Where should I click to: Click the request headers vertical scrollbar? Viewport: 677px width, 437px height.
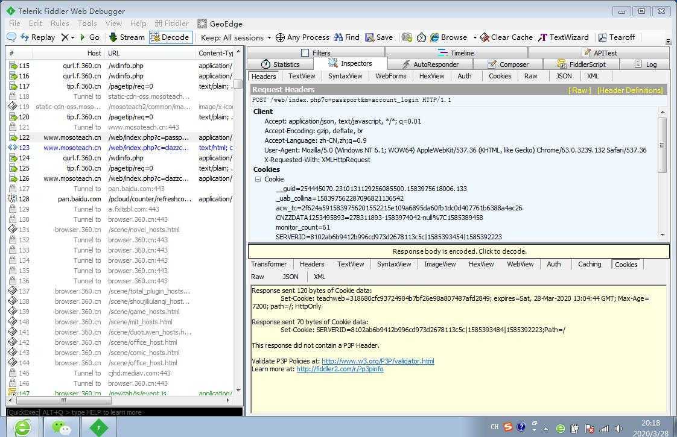click(x=662, y=145)
